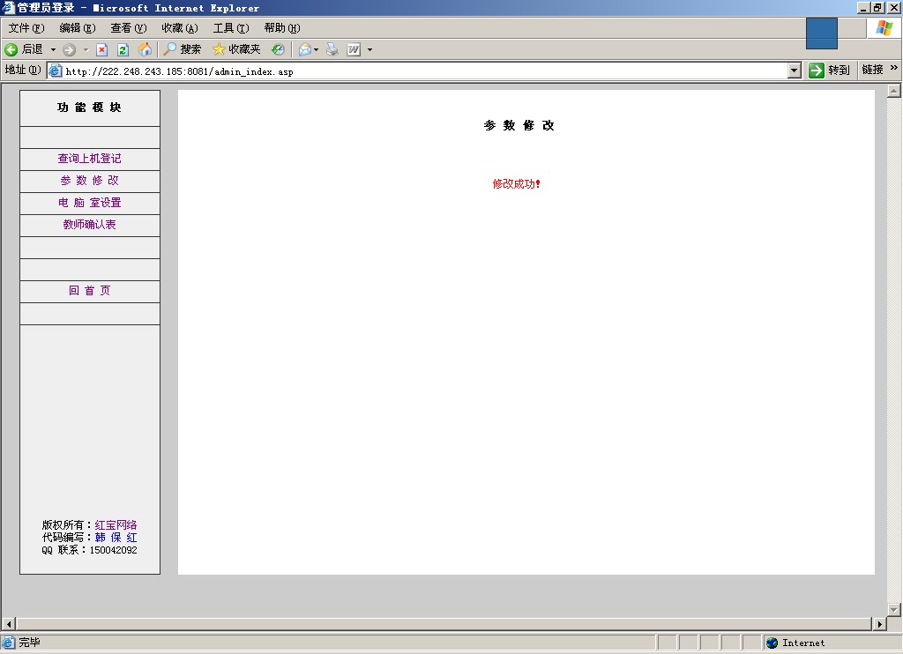The image size is (903, 654).
Task: Click the 教师确认表 link
Action: (89, 225)
